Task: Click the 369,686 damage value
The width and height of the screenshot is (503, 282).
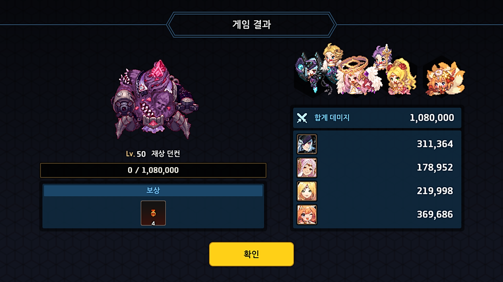Action: pos(435,214)
